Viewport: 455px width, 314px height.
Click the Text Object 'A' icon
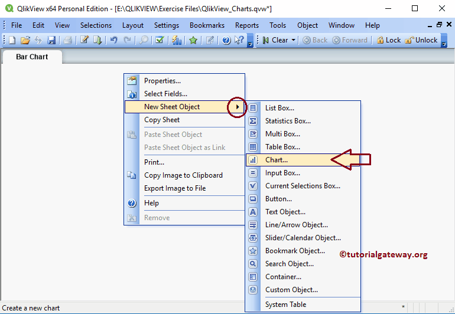pos(253,212)
